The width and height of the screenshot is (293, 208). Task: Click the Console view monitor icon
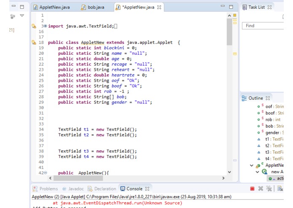(123, 189)
